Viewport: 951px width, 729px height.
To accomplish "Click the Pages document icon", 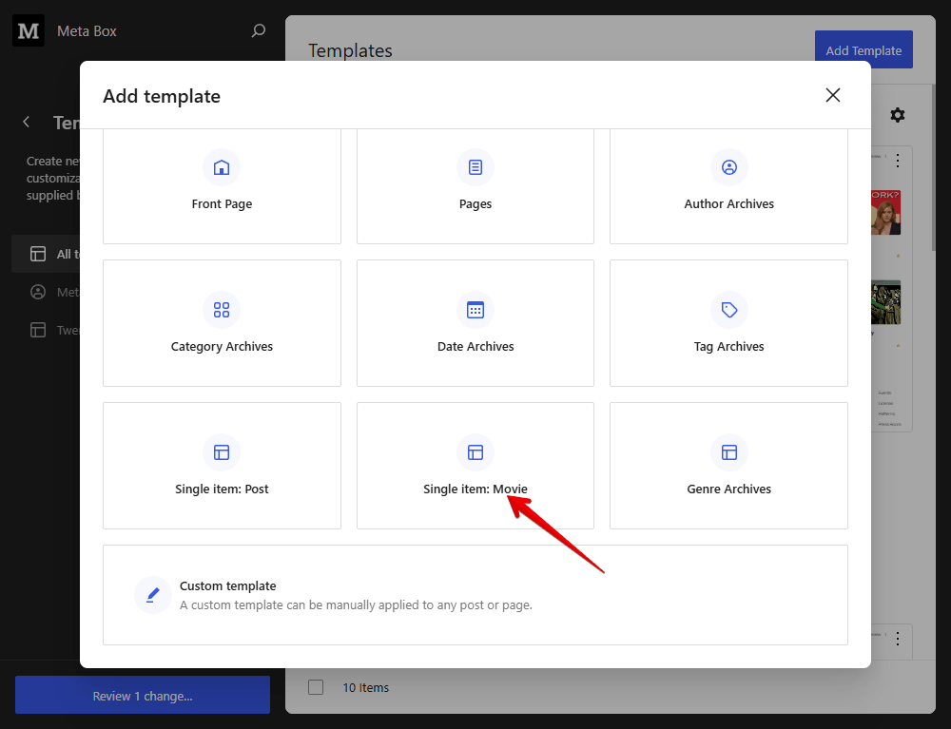I will pyautogui.click(x=475, y=167).
